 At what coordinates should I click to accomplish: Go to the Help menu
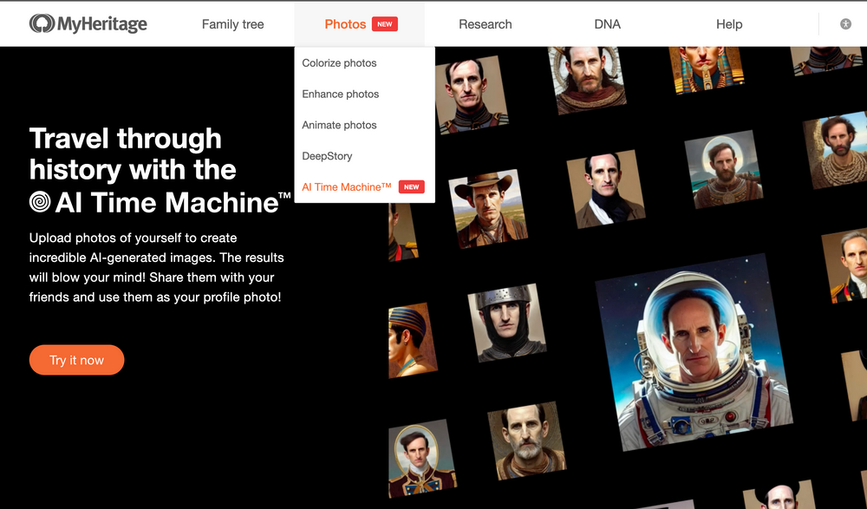(729, 24)
